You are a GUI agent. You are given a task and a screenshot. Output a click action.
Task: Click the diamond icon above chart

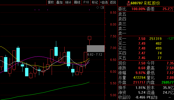coord(98,8)
